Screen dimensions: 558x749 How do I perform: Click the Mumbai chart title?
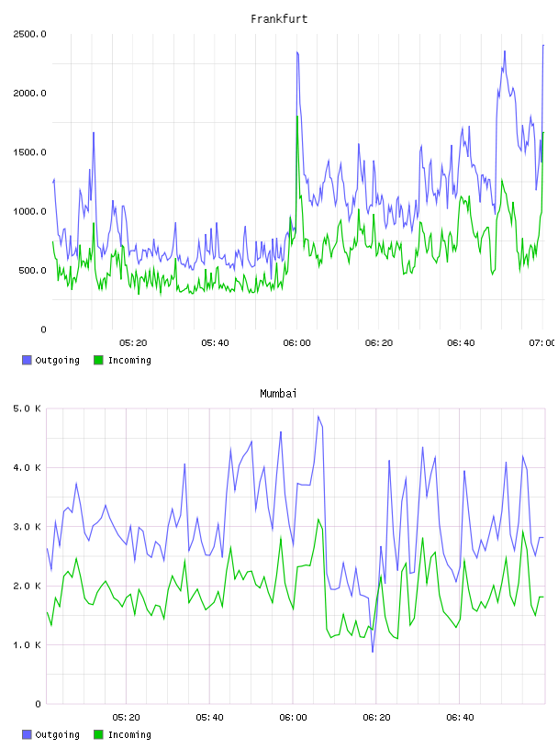click(x=278, y=394)
